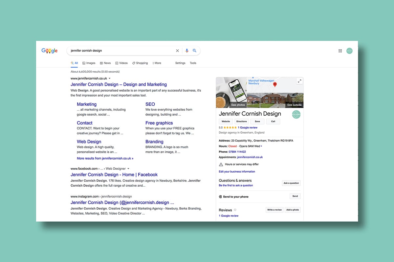Submit search with the magnifier icon
The height and width of the screenshot is (262, 394).
coord(194,51)
